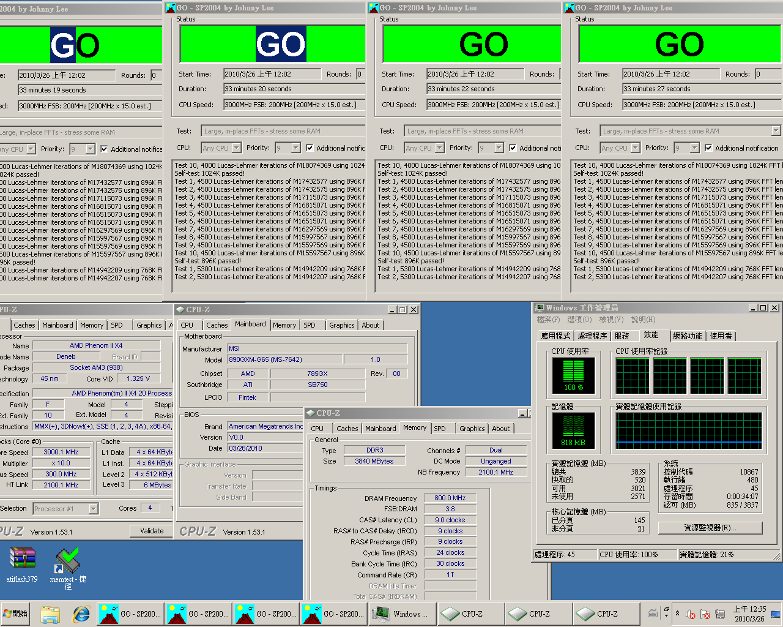Open the 檔案(F) menu in Task Manager
This screenshot has height=627, width=783.
(x=548, y=320)
